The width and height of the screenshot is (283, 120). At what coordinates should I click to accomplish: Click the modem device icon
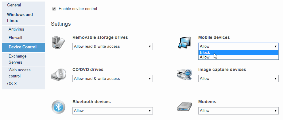click(x=184, y=107)
